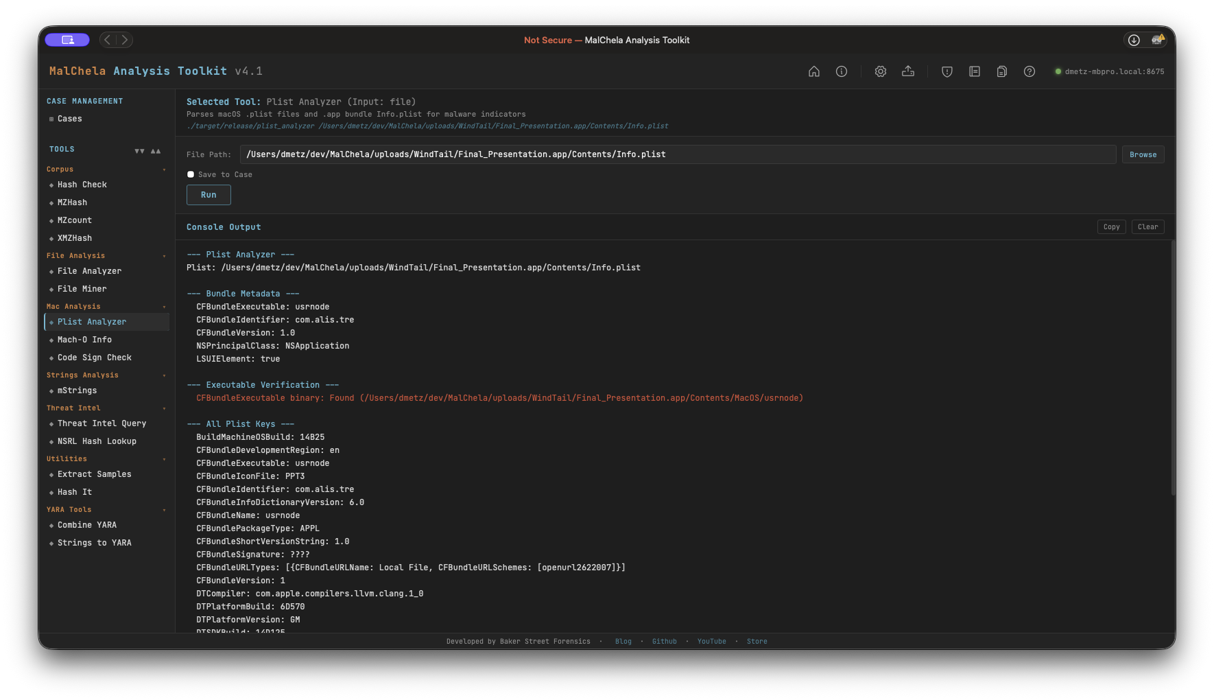Go to the Home icon in header
1214x700 pixels.
tap(814, 71)
